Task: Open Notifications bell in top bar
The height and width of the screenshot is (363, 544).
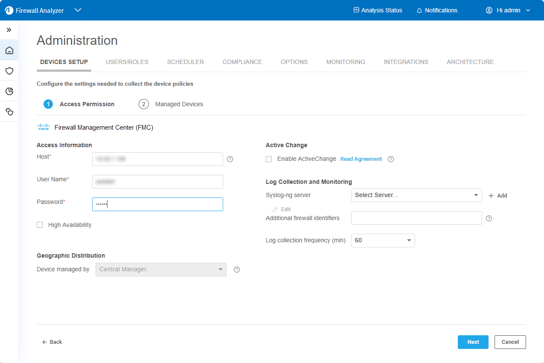Action: pos(436,10)
